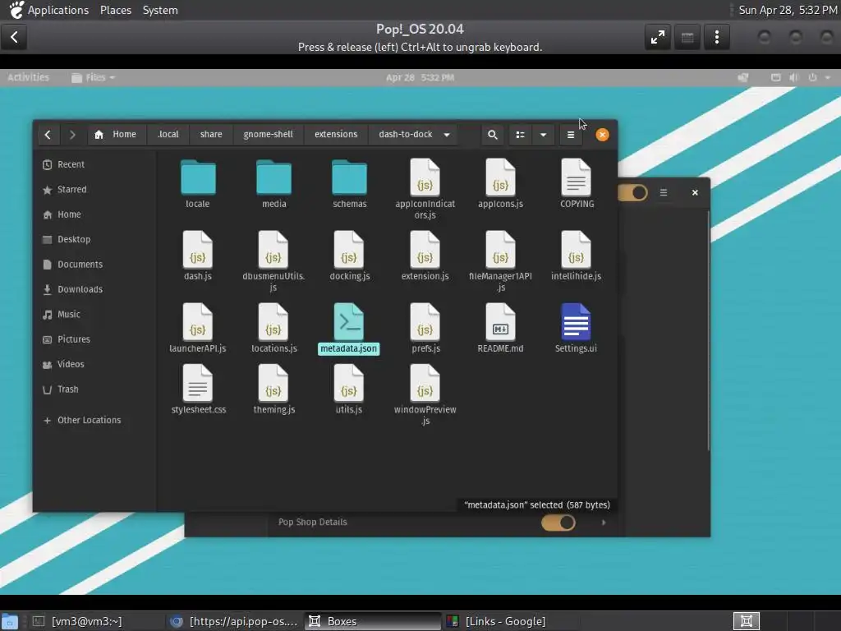Select the intellihide.js file

coord(576,256)
